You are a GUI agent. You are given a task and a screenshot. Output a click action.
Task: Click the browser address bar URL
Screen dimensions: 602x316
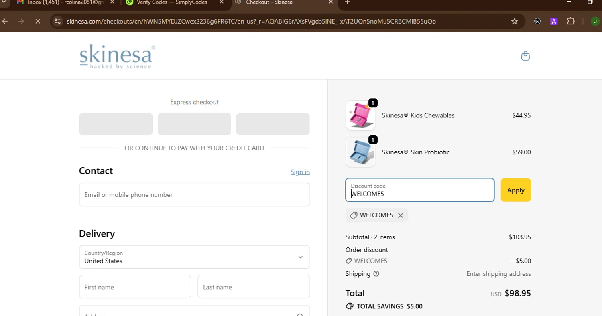pos(251,21)
